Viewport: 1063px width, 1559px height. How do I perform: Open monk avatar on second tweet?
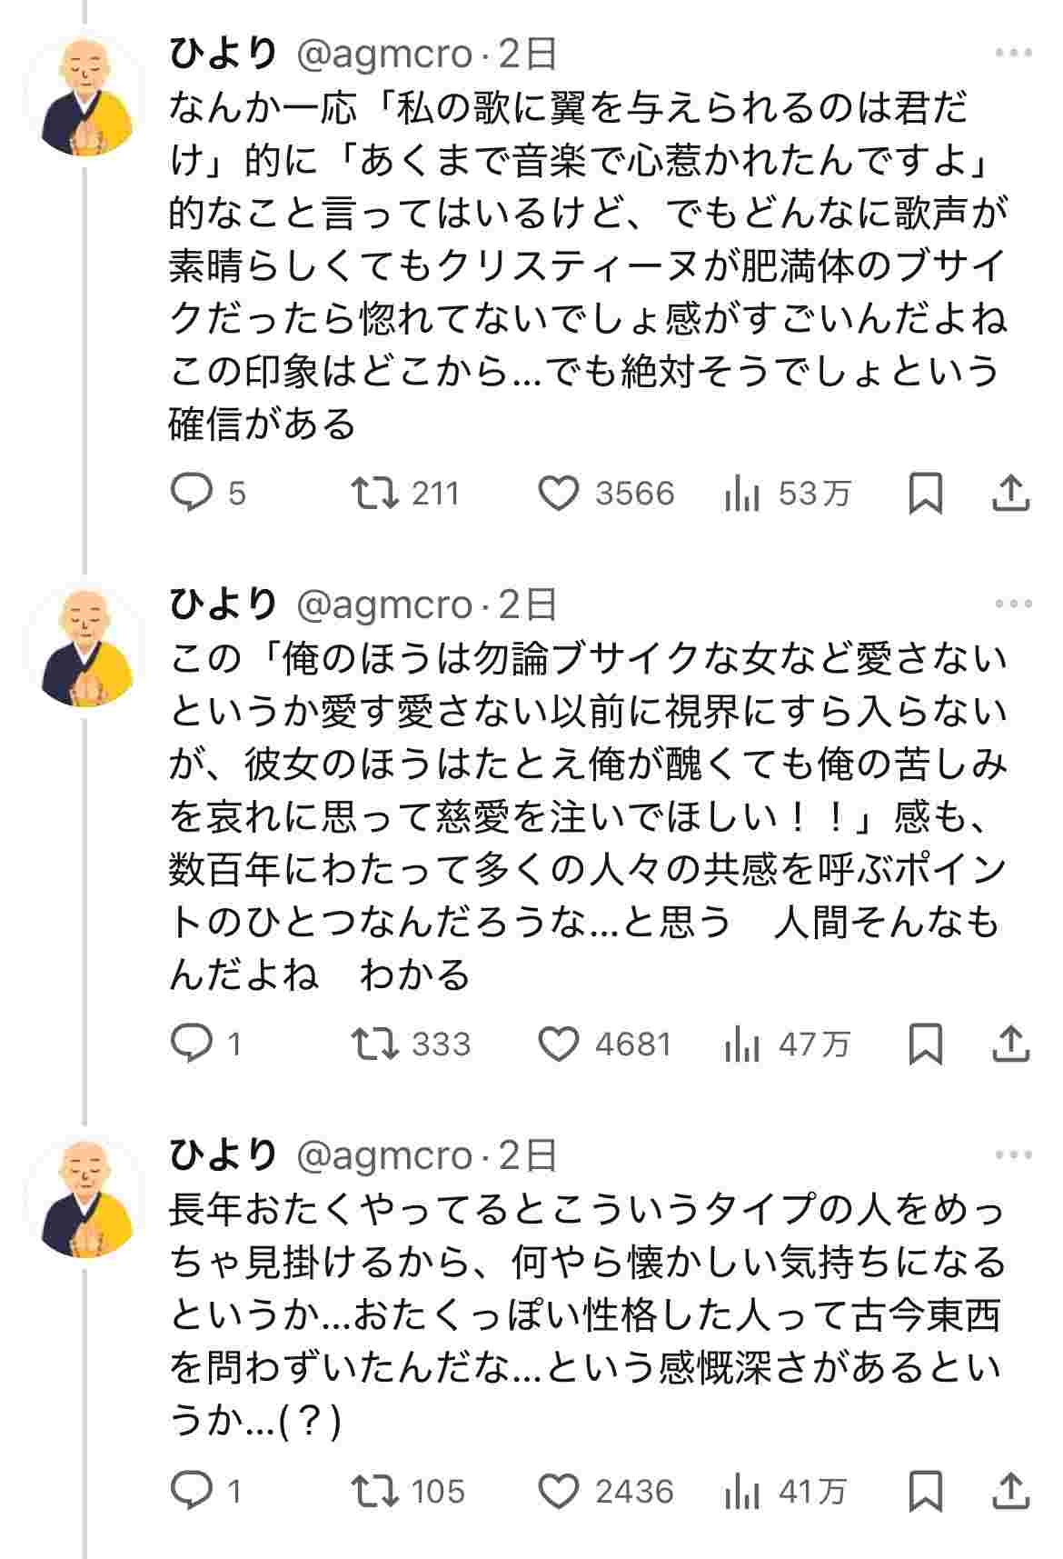[88, 647]
